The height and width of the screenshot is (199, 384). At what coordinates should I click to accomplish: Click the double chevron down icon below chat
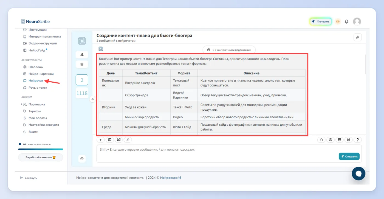click(101, 140)
